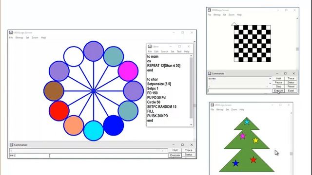This screenshot has width=312, height=175.
Task: Click the 'FILL' line in the Editor
Action: click(x=151, y=111)
